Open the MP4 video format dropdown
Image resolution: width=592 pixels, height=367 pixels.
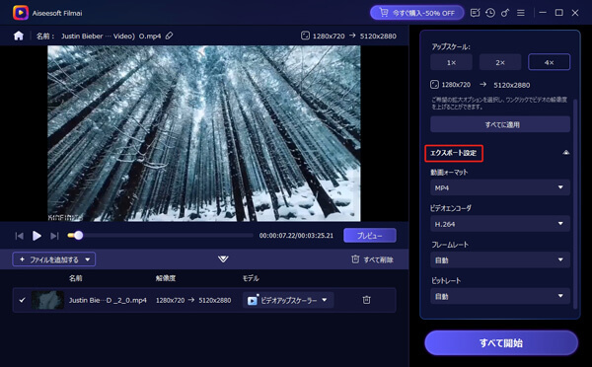[x=500, y=187]
